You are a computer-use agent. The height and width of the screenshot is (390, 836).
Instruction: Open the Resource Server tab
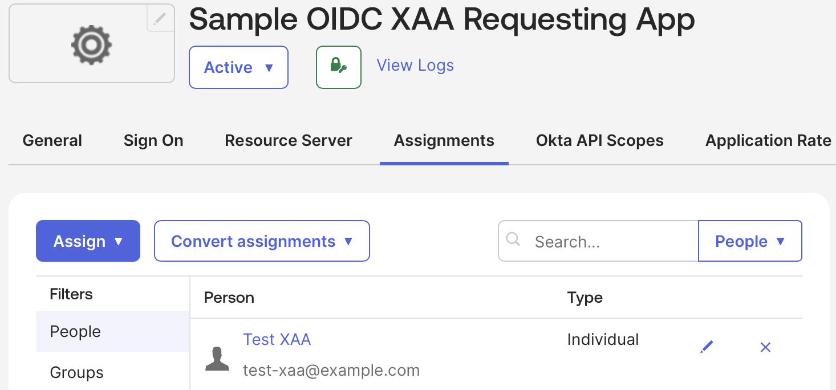pyautogui.click(x=289, y=140)
